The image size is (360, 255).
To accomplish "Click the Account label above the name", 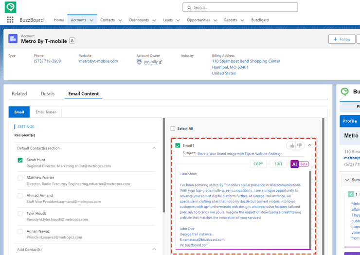I will pos(28,36).
